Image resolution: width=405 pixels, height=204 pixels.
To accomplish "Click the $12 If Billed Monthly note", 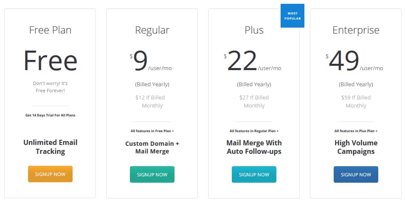I will [151, 101].
